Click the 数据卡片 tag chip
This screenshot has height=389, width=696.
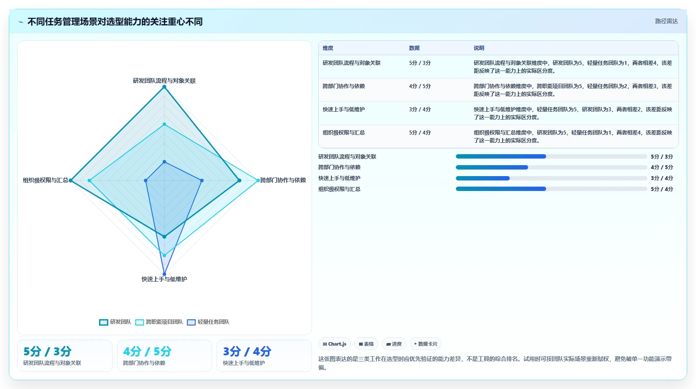(x=426, y=344)
